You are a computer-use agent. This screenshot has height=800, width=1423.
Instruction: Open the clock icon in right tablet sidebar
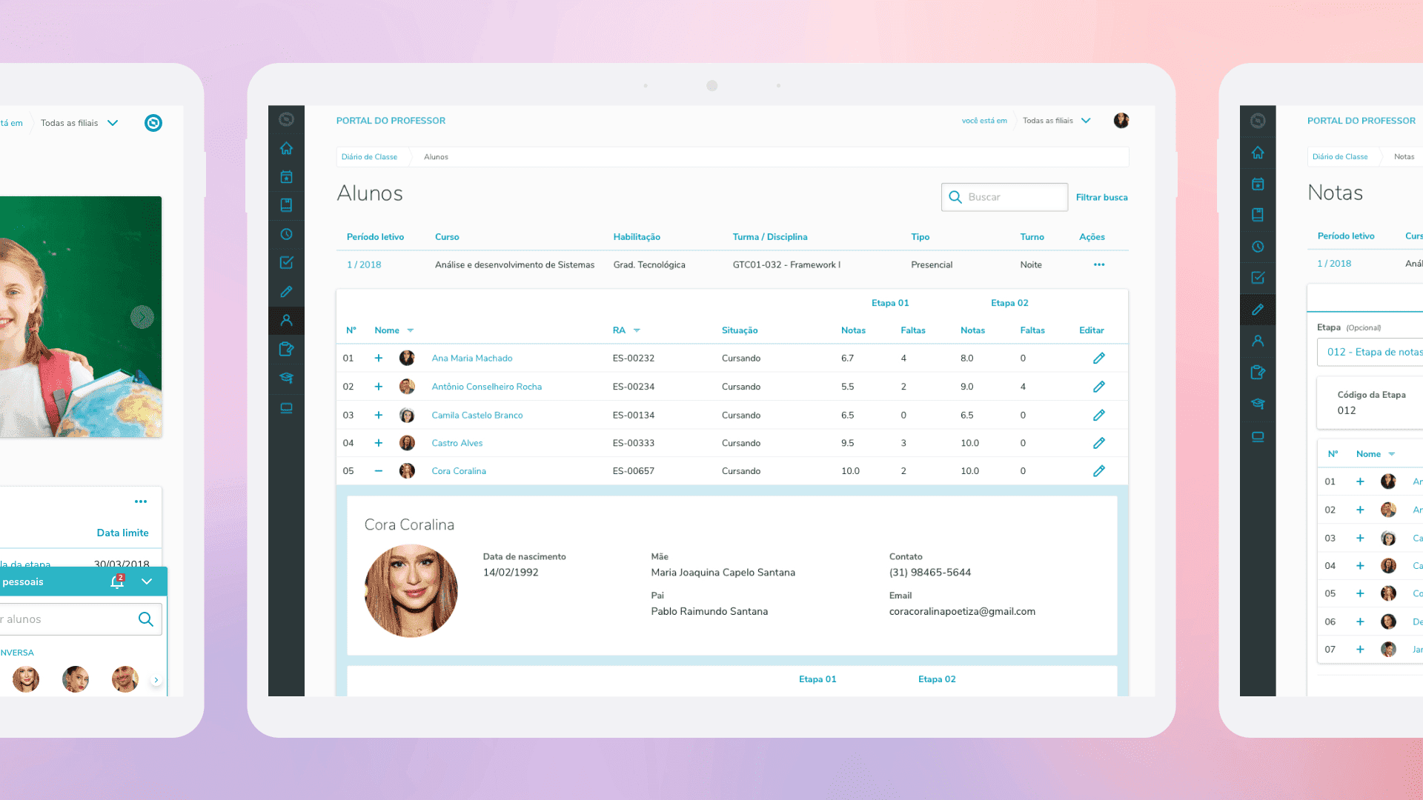coord(1258,247)
